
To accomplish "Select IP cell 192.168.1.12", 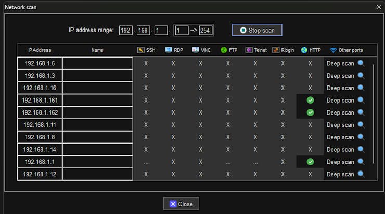I will pyautogui.click(x=40, y=174).
